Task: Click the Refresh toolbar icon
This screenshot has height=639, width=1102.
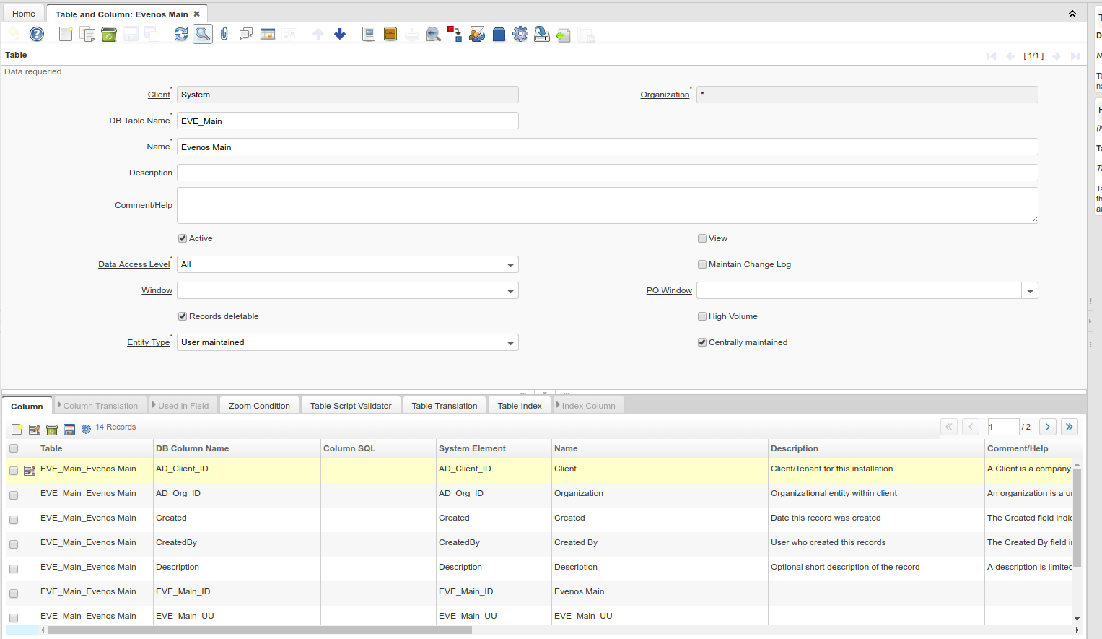Action: [180, 34]
